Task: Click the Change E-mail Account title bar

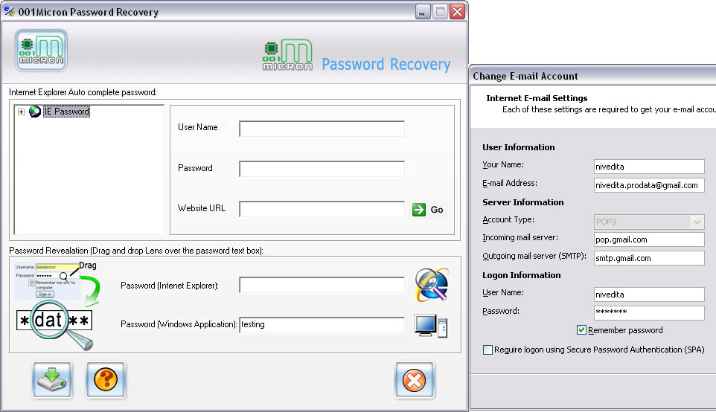Action: click(x=592, y=76)
